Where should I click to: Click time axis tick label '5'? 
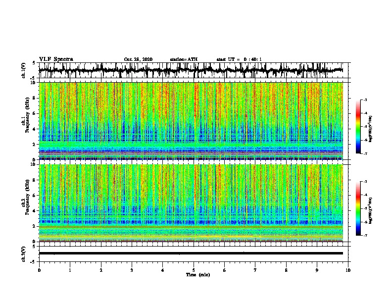194,270
